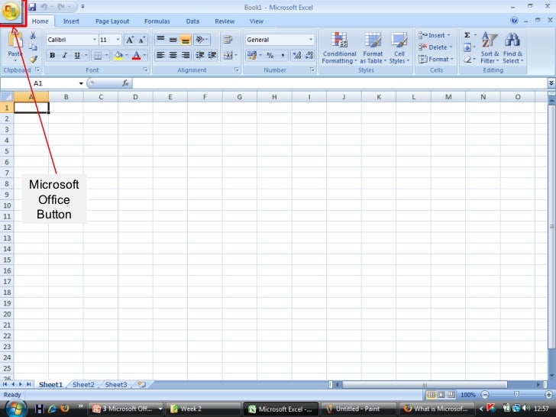Click the Insert Function fx button
Screen dimensions: 556x417
(x=125, y=83)
